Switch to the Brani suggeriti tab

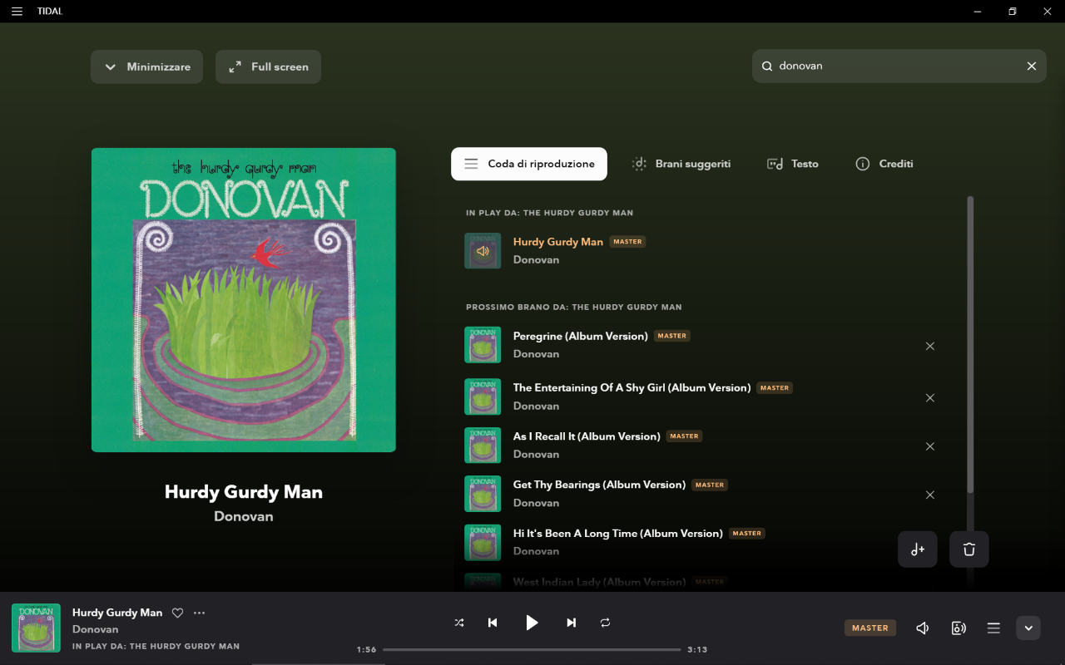(x=681, y=164)
